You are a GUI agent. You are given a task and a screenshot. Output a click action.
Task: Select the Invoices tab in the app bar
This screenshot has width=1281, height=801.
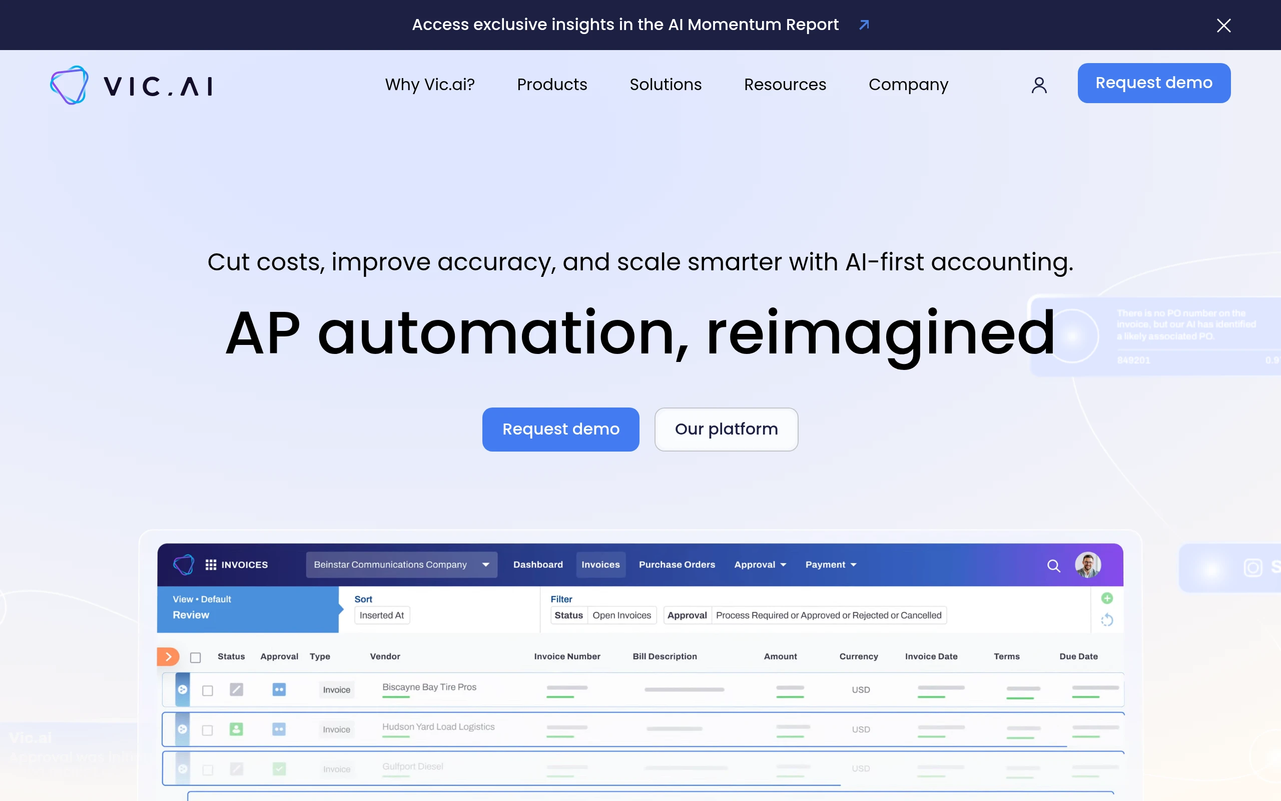click(x=600, y=565)
